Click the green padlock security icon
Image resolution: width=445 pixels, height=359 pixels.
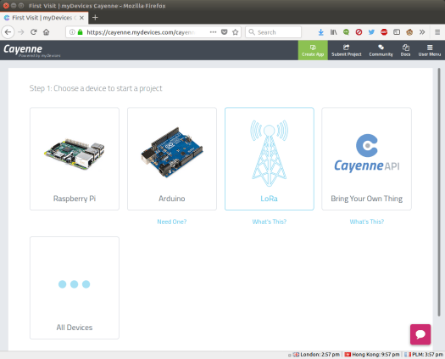[x=81, y=32]
